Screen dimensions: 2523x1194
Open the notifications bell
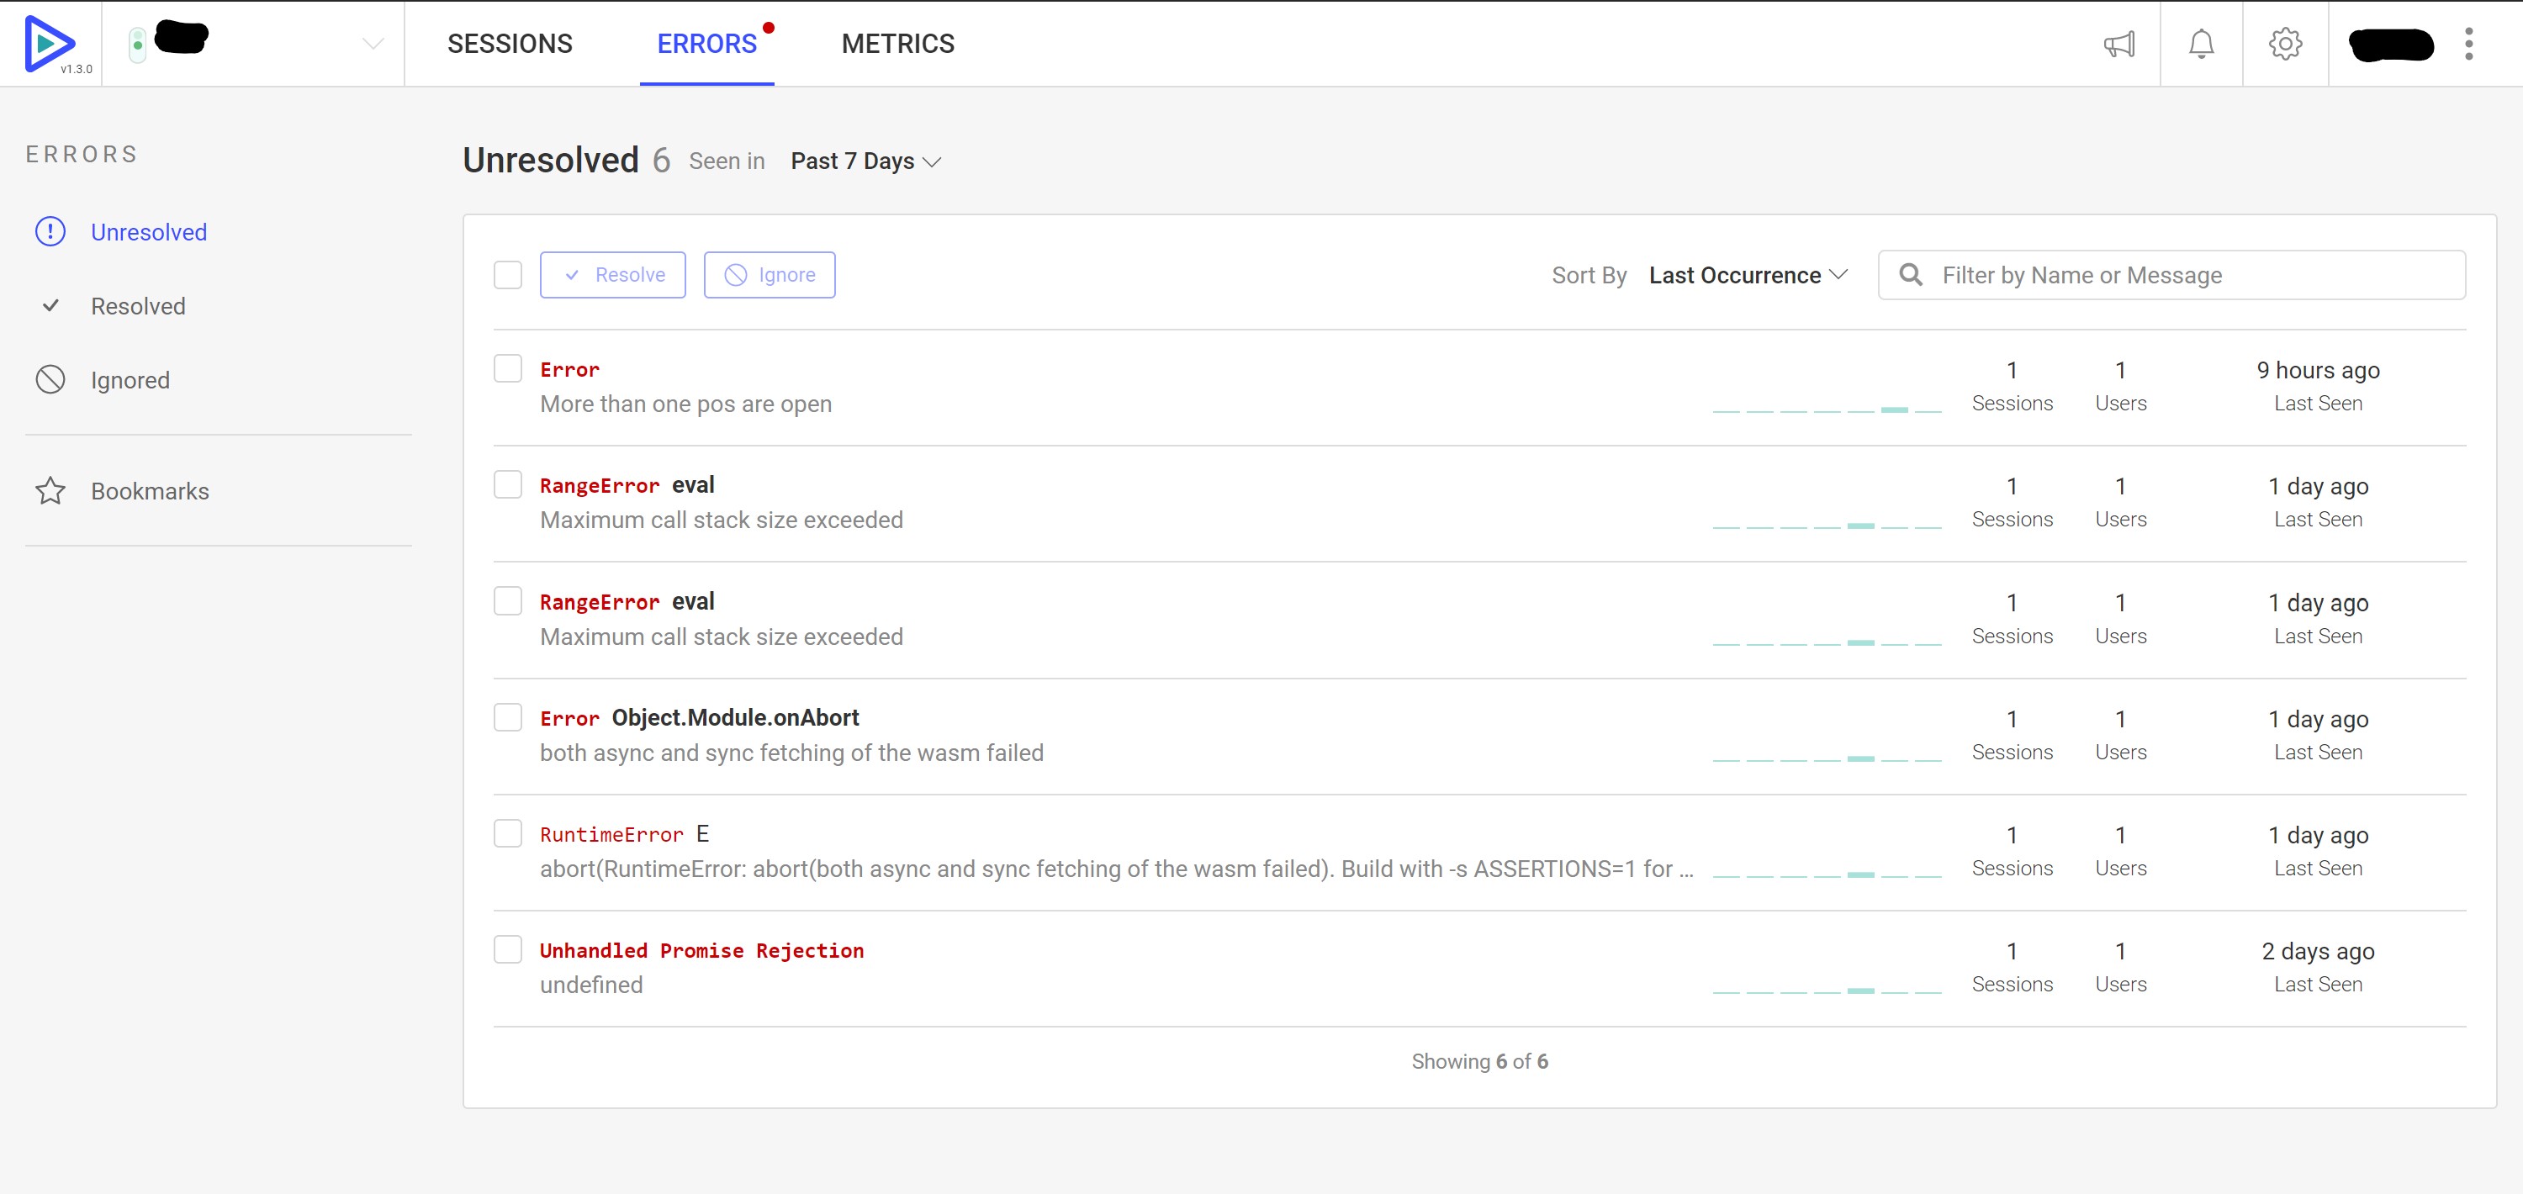coord(2201,44)
